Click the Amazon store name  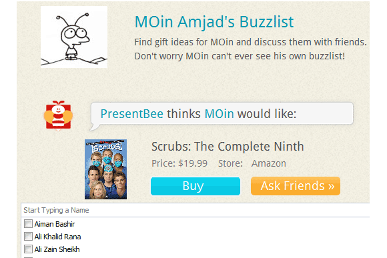[x=268, y=163]
